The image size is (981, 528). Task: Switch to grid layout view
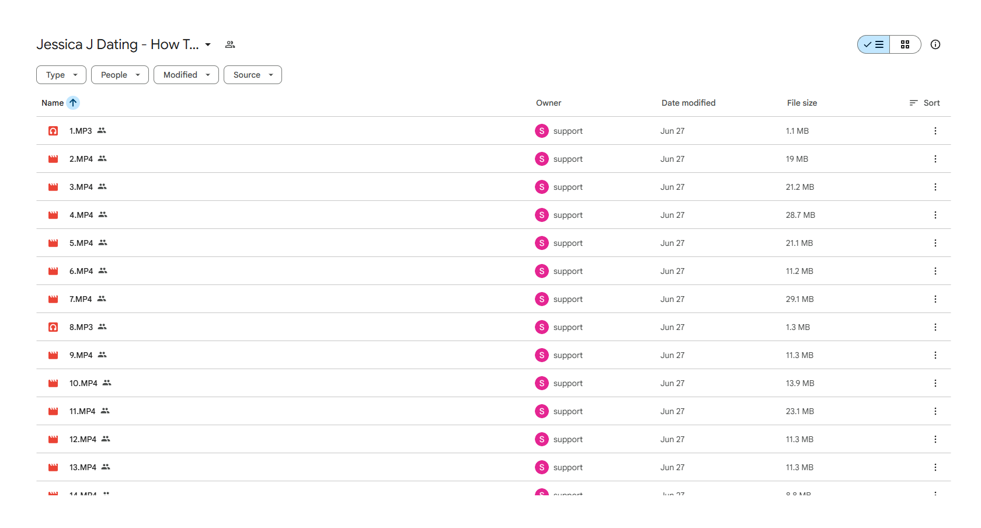click(905, 44)
